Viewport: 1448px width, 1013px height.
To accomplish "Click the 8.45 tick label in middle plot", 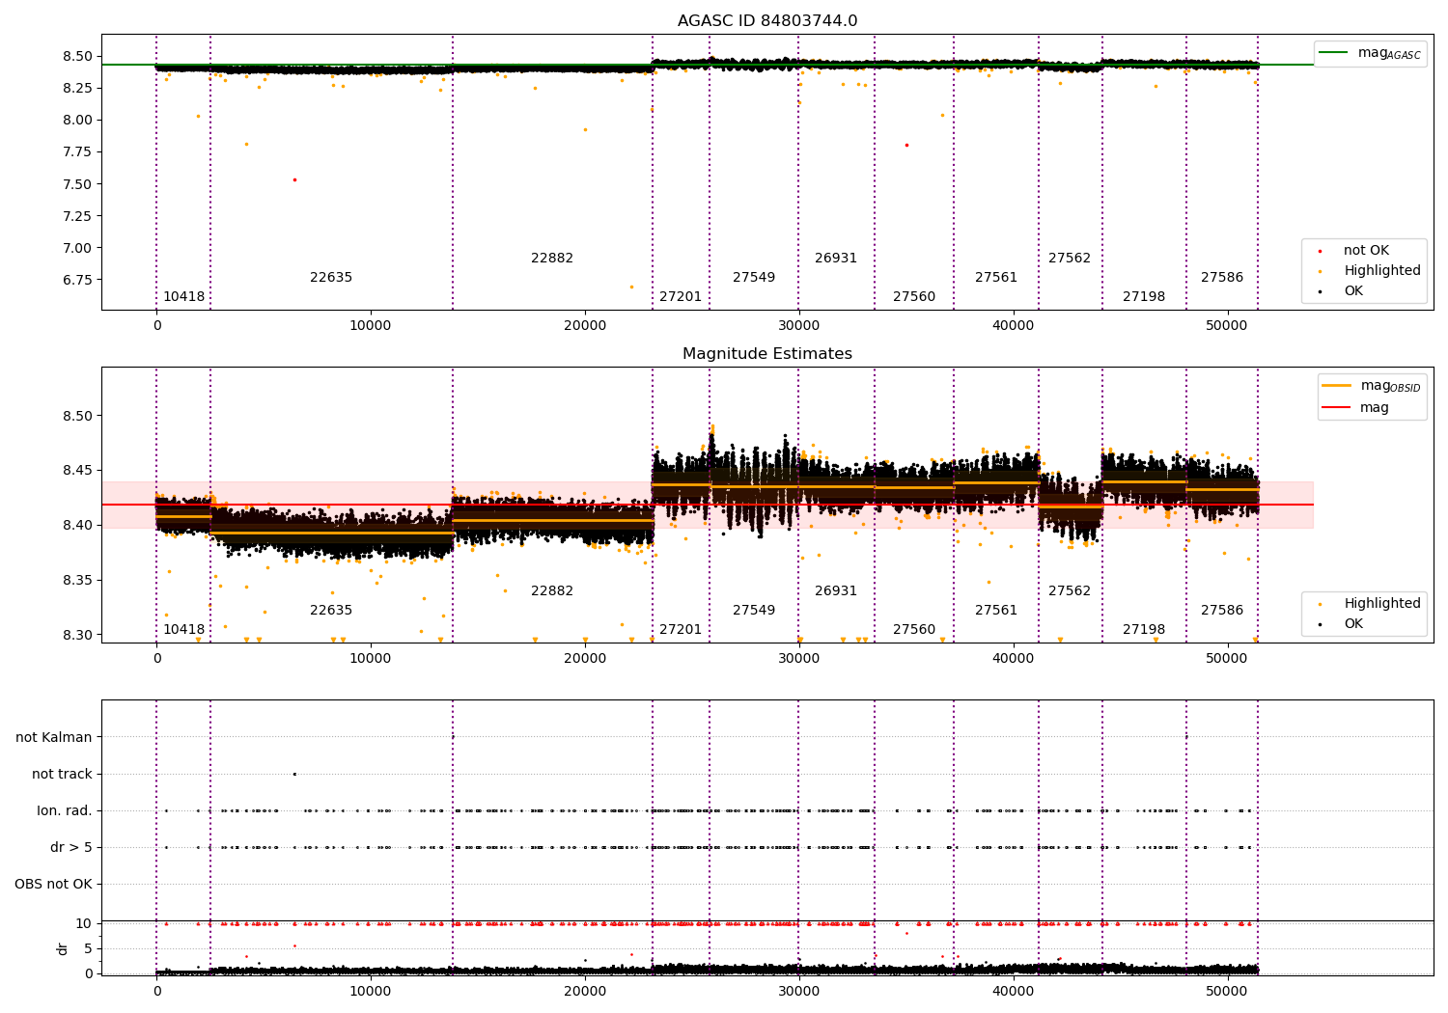I will (x=77, y=471).
